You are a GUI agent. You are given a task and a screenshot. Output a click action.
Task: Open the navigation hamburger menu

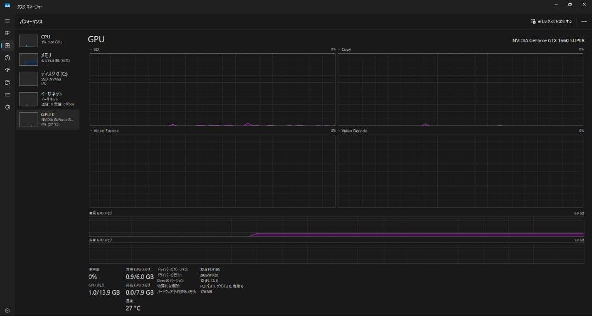tap(7, 21)
